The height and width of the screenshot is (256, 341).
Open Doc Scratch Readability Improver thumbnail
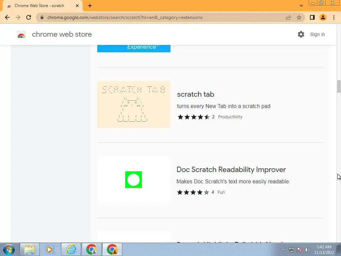coord(134,180)
